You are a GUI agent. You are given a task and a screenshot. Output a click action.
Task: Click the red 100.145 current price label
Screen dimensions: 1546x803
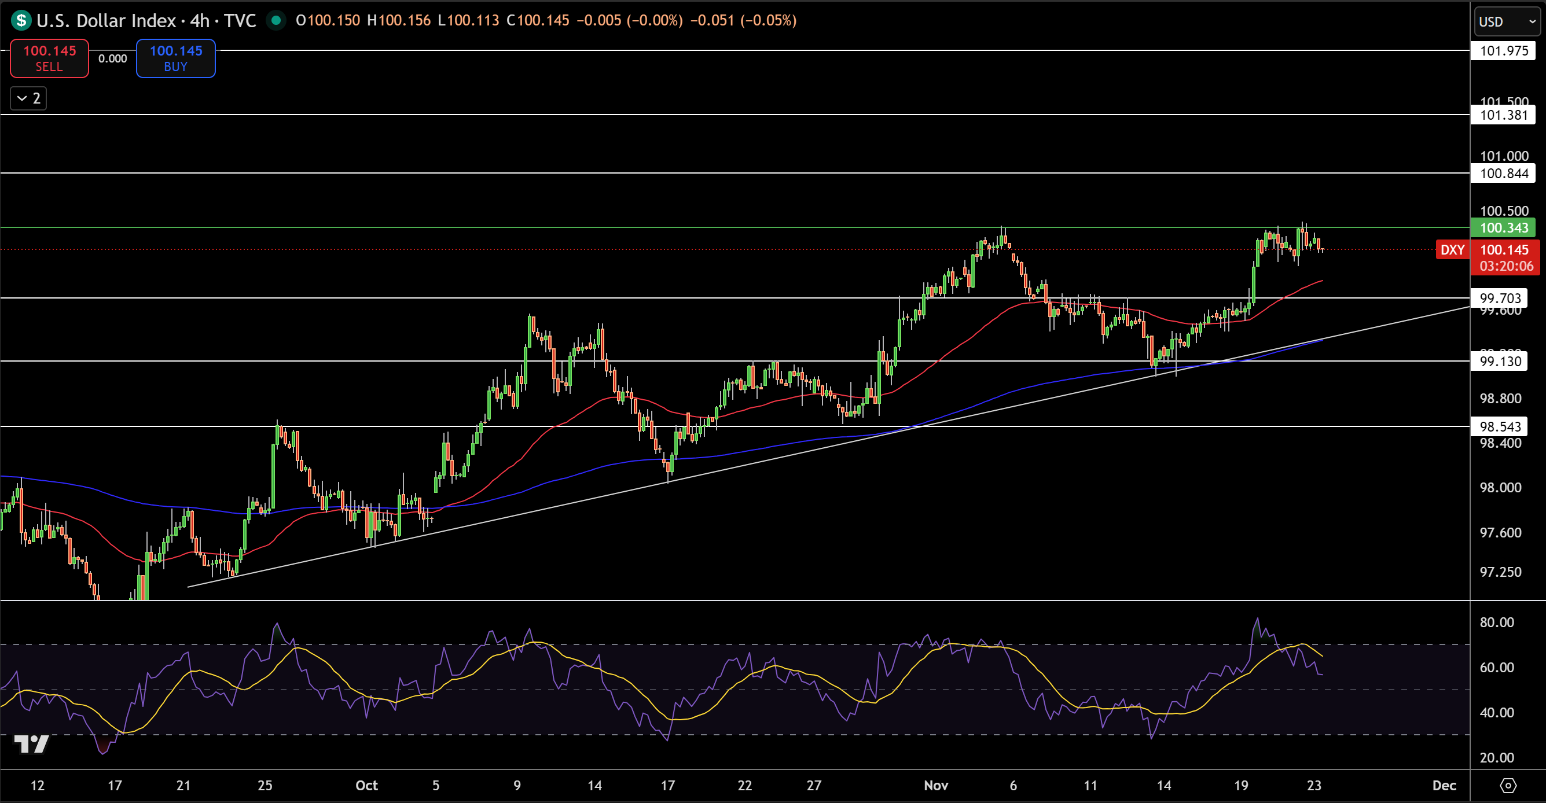pyautogui.click(x=1505, y=250)
